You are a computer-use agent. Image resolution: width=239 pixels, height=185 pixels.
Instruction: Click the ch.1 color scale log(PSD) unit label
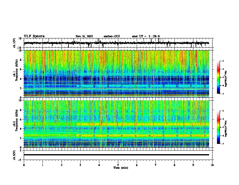pos(226,79)
